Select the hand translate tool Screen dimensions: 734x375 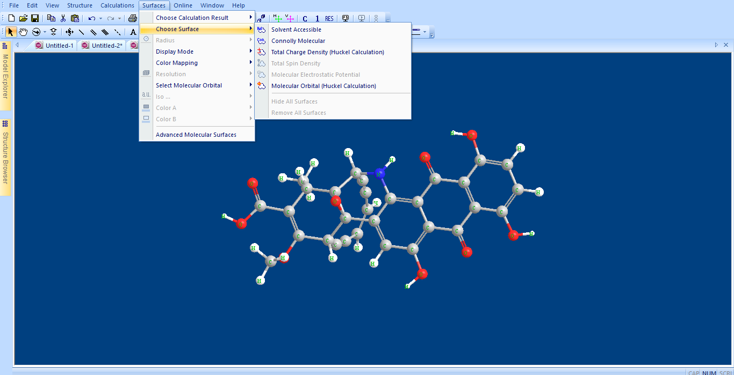coord(23,32)
